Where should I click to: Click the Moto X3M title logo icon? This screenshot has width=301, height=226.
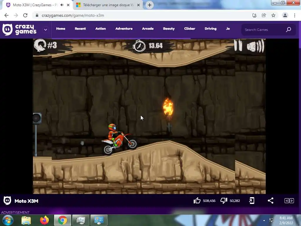click(x=7, y=201)
